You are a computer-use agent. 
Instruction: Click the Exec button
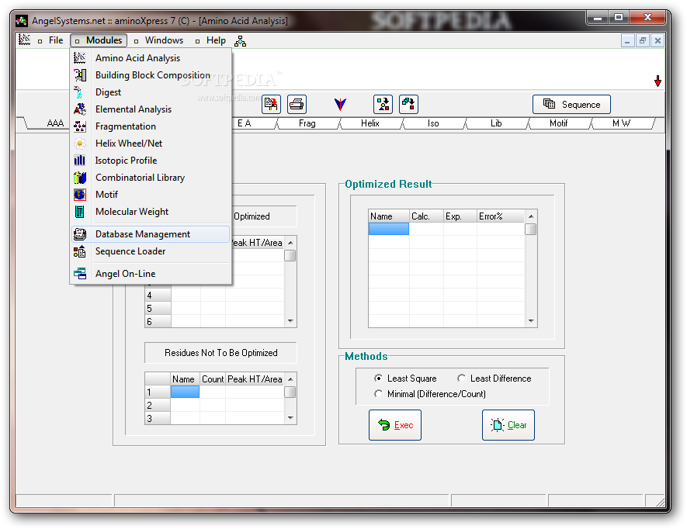click(x=395, y=425)
